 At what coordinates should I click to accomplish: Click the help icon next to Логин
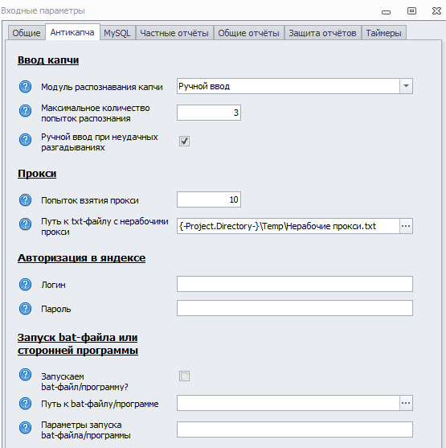(25, 284)
